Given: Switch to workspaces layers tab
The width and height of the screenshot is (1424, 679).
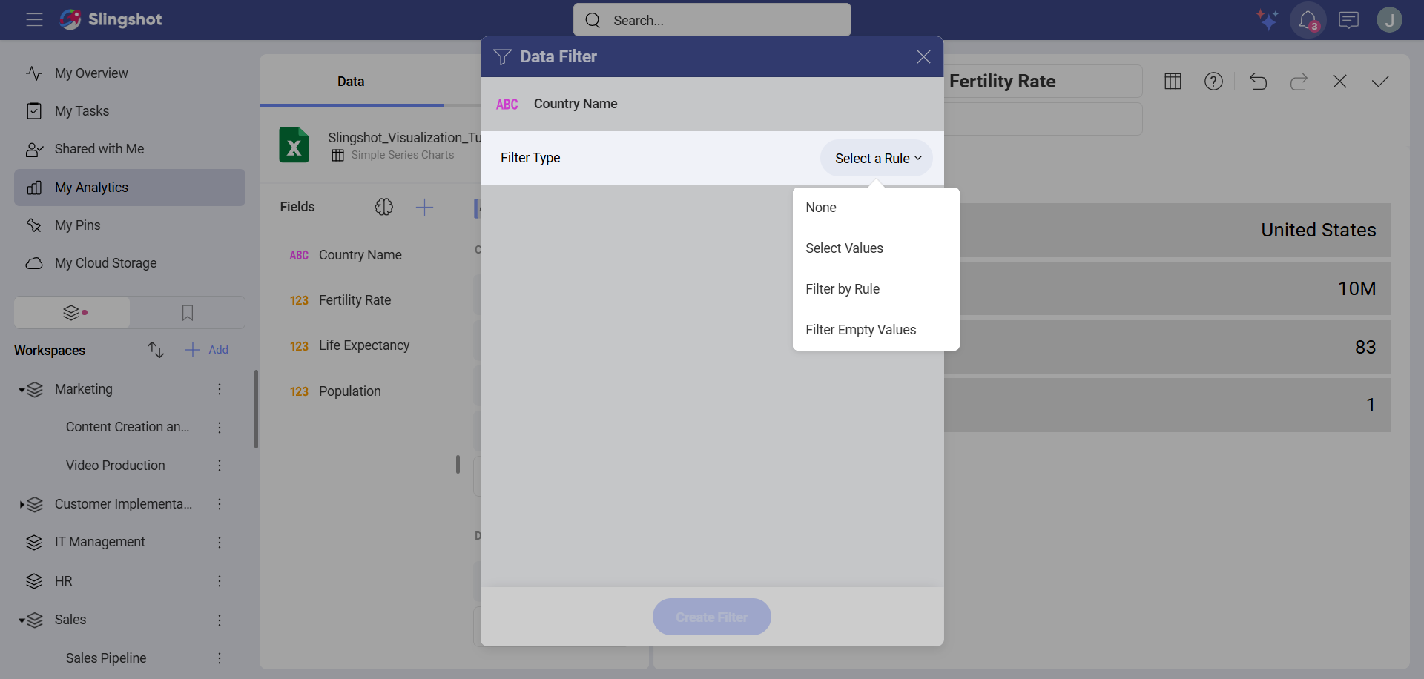Looking at the screenshot, I should (73, 313).
